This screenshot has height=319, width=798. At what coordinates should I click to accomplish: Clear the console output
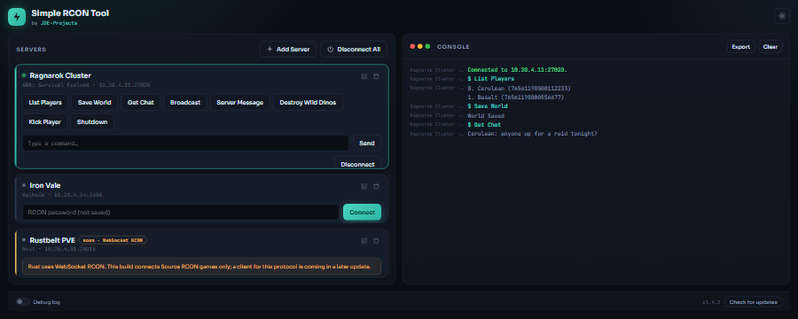tap(771, 46)
